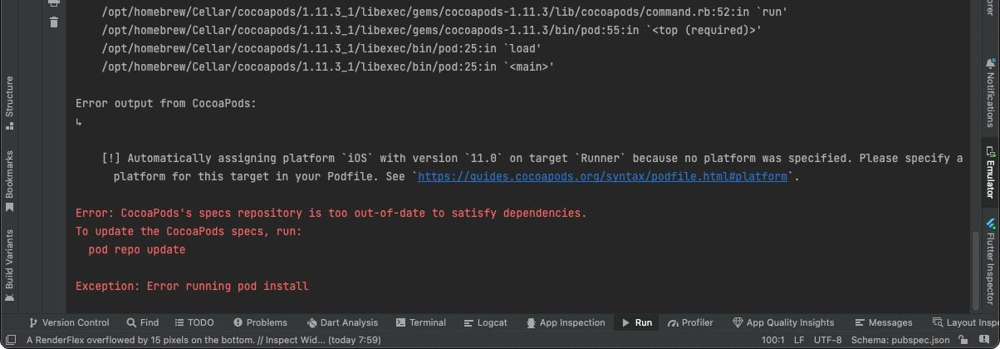Click the 'Error output from CocoaPods:' line

(166, 104)
